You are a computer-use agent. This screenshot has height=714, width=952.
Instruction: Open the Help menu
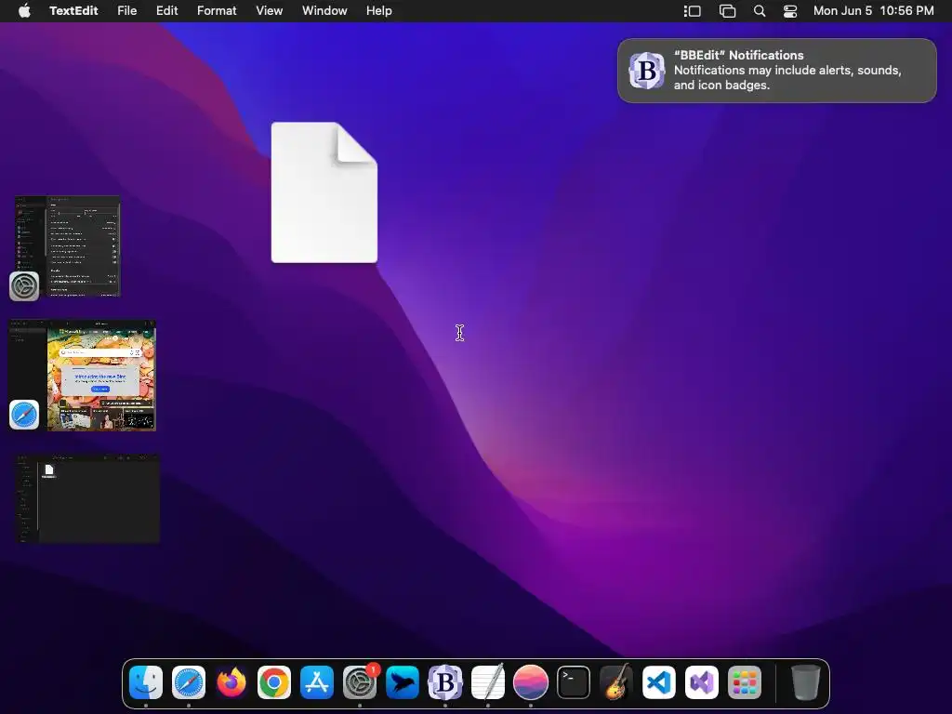379,11
